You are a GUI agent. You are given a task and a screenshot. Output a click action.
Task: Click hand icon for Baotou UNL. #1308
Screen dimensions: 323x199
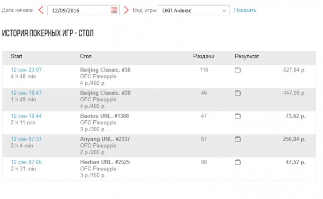238,116
